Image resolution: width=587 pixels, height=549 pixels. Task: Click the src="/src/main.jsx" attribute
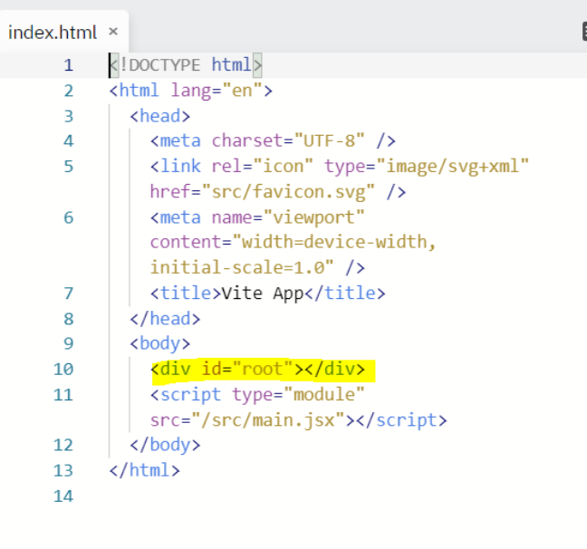click(x=247, y=420)
